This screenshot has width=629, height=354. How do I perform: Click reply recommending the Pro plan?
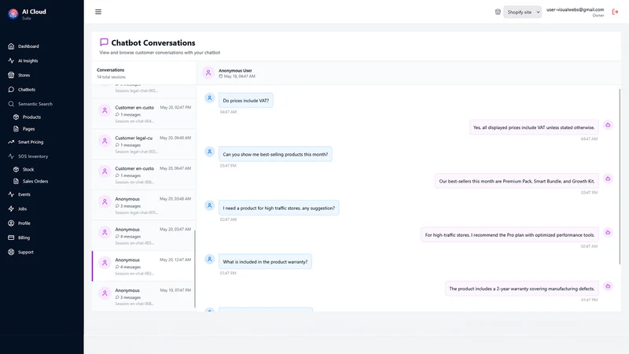tap(509, 234)
